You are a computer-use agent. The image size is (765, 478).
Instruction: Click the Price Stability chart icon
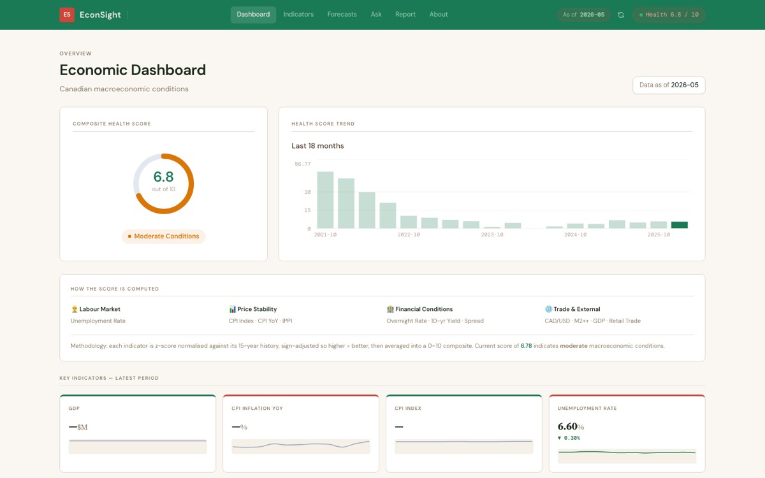(x=233, y=309)
